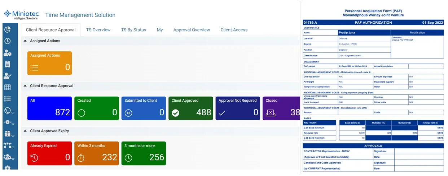
Task: Open the green Created tile
Action: point(97,108)
